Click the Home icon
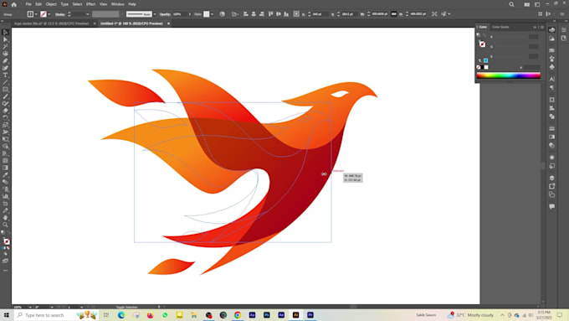The height and width of the screenshot is (321, 569). pos(13,4)
